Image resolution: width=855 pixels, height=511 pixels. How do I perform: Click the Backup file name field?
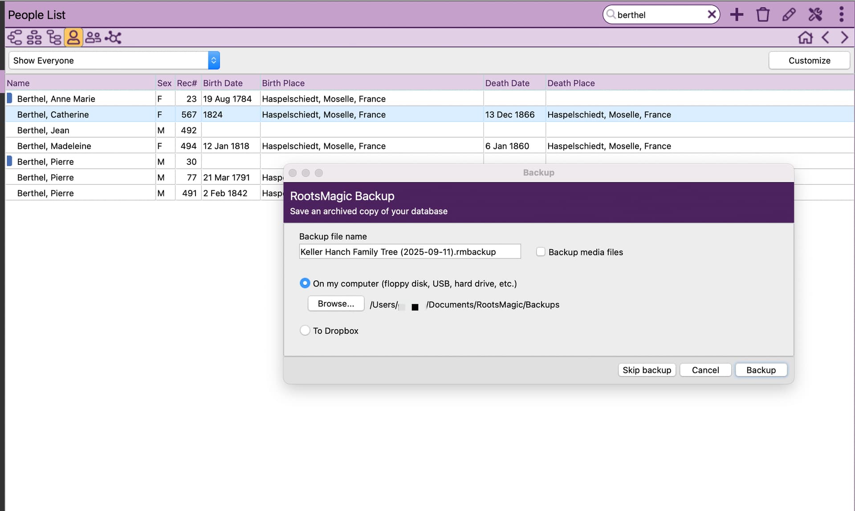(409, 252)
